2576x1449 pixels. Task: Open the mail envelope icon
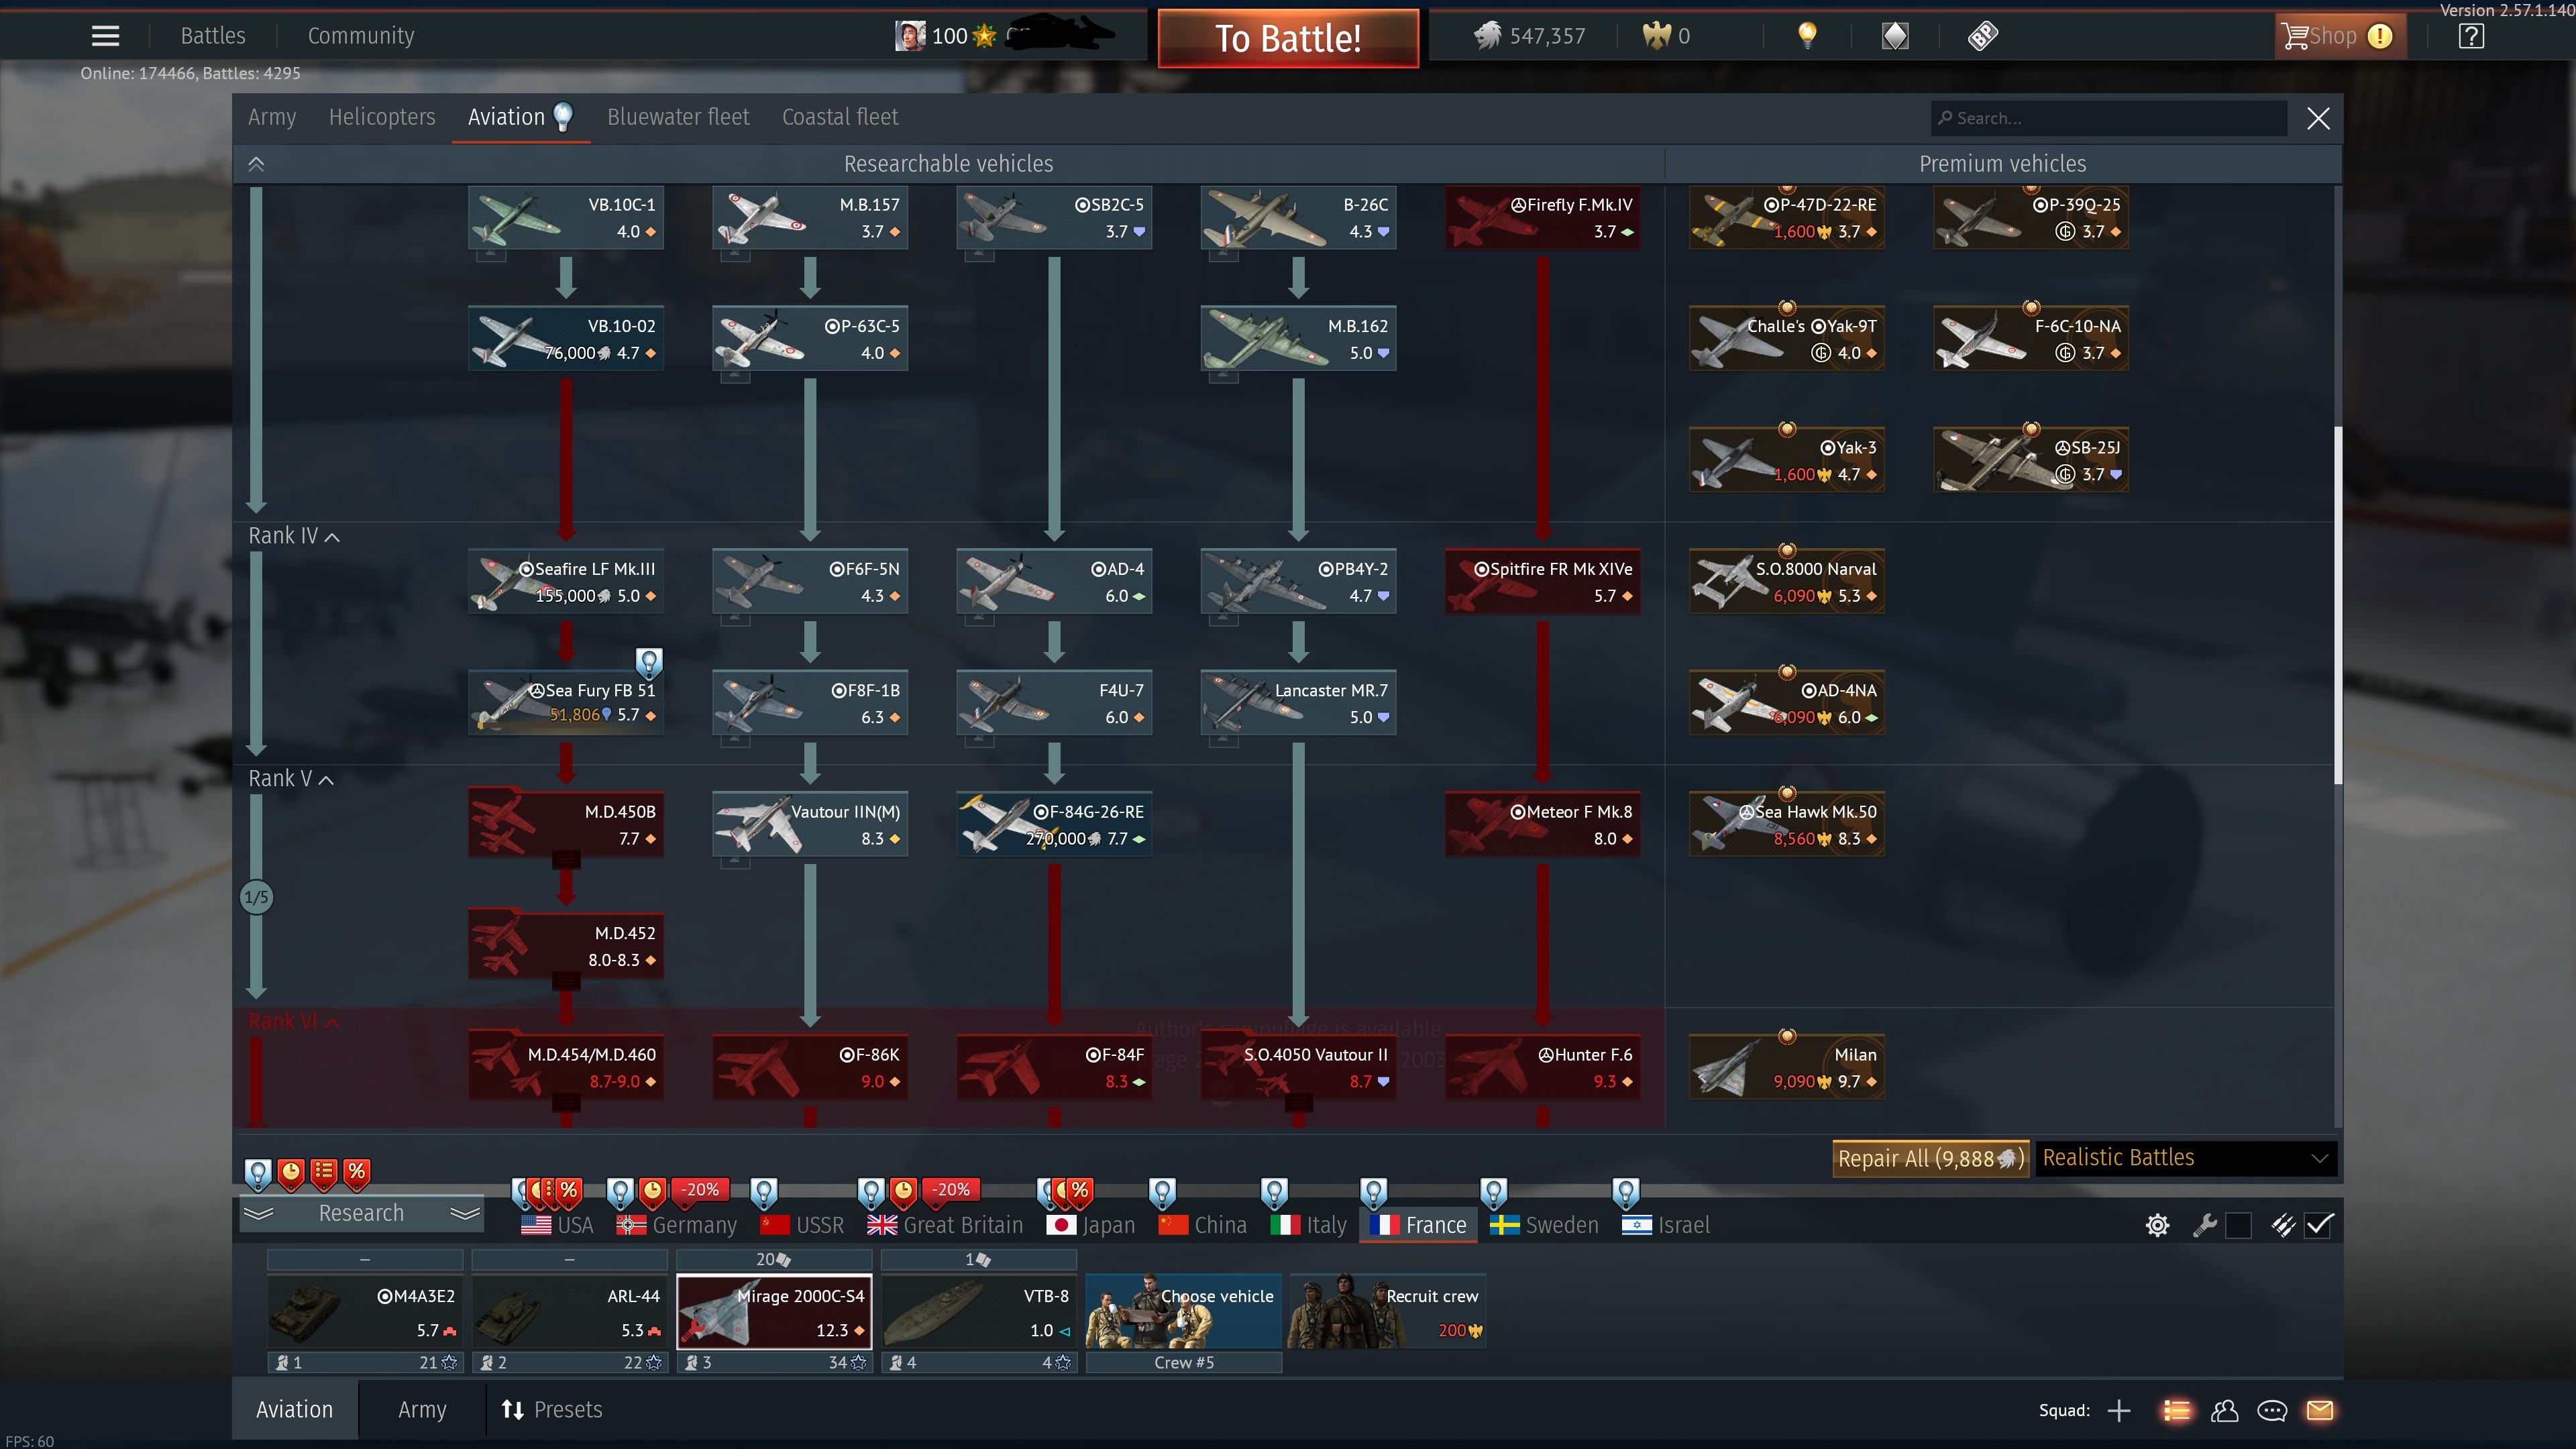point(2320,1410)
